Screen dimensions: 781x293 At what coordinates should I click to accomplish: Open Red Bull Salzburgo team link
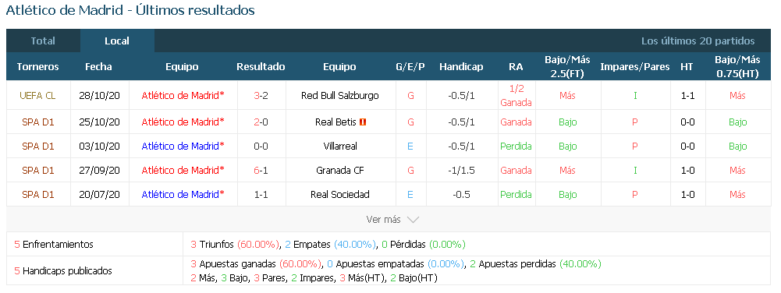click(x=339, y=96)
